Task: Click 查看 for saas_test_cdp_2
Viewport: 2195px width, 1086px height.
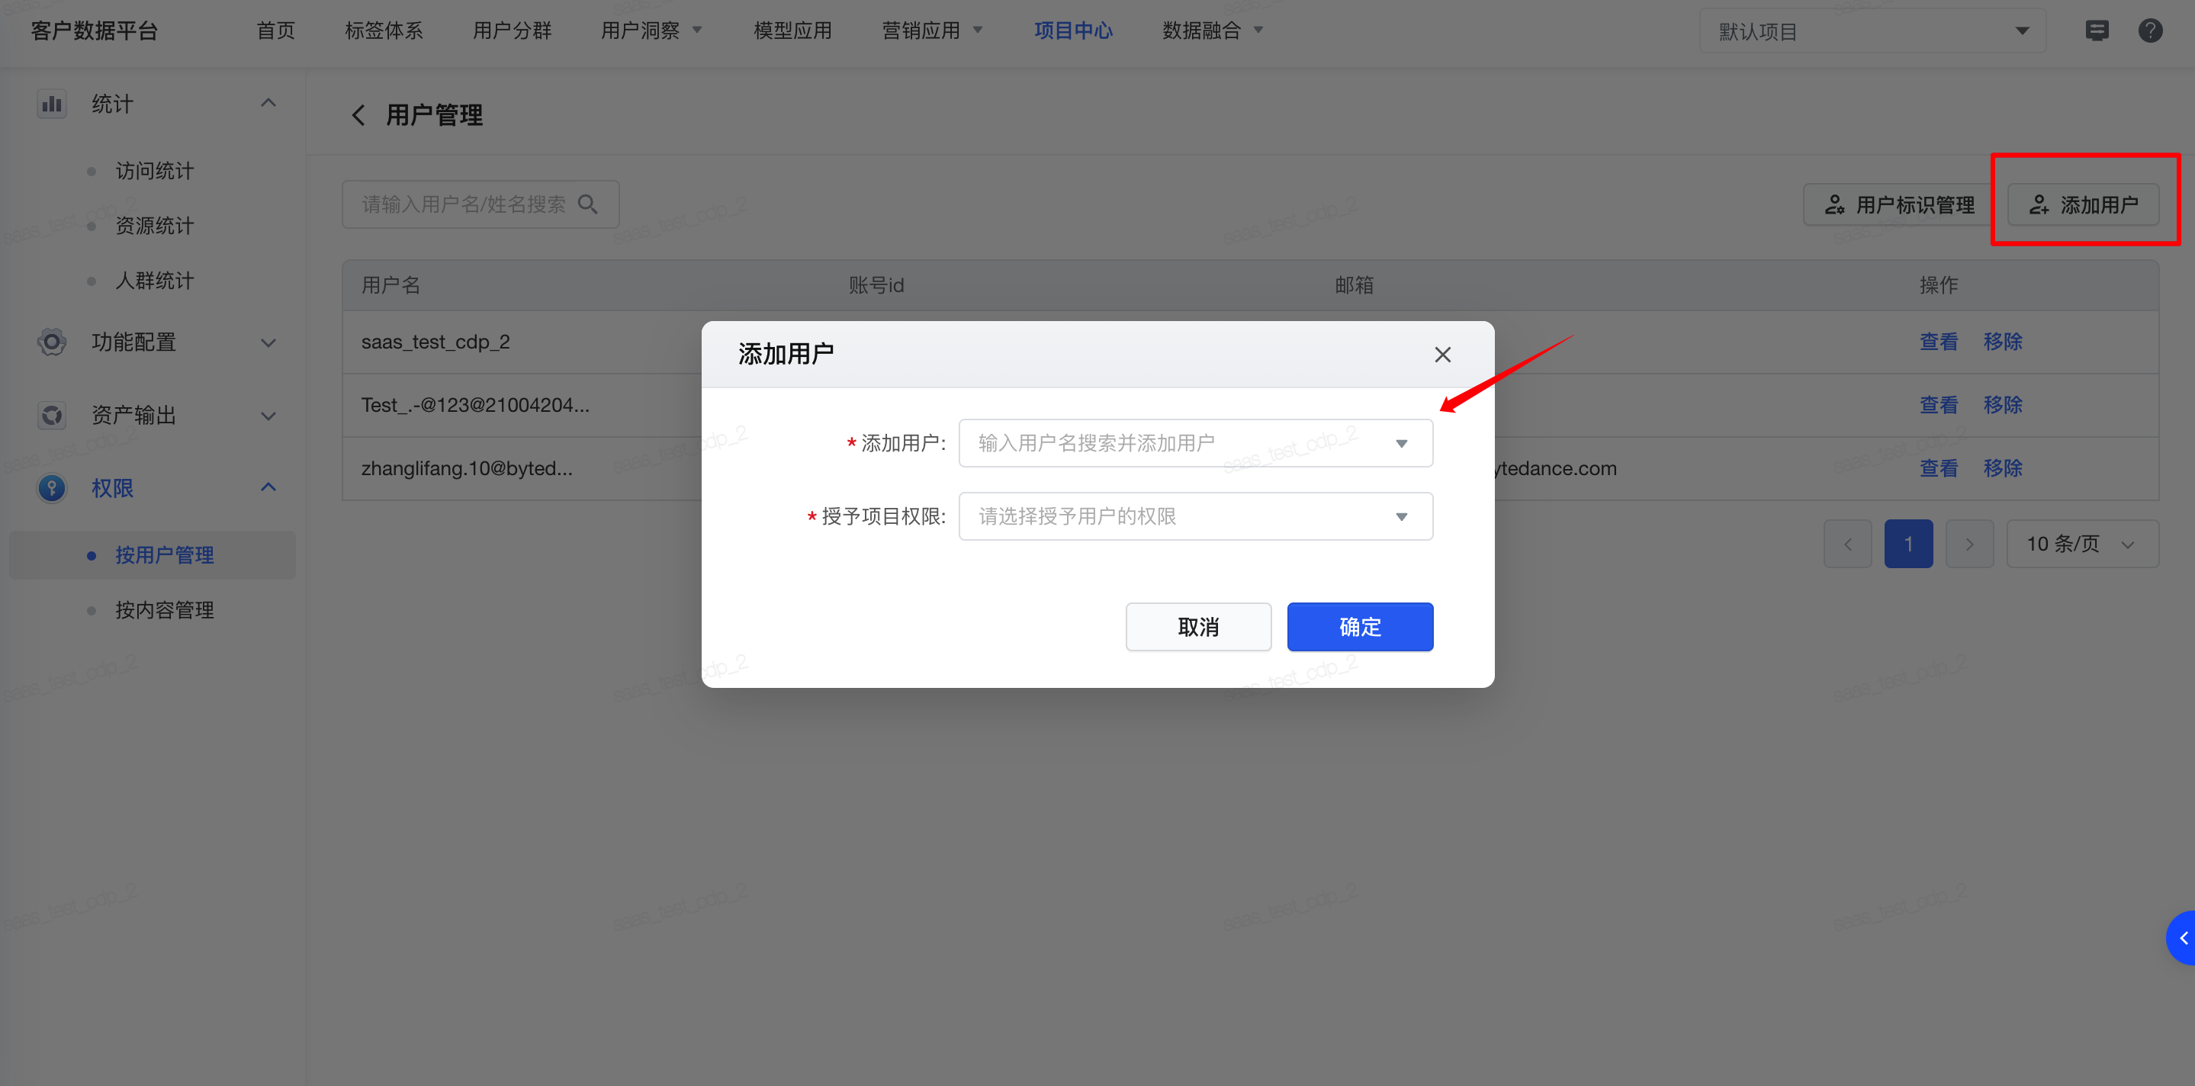Action: (1939, 342)
